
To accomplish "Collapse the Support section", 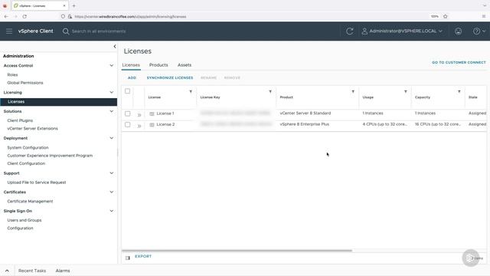I will pyautogui.click(x=112, y=173).
